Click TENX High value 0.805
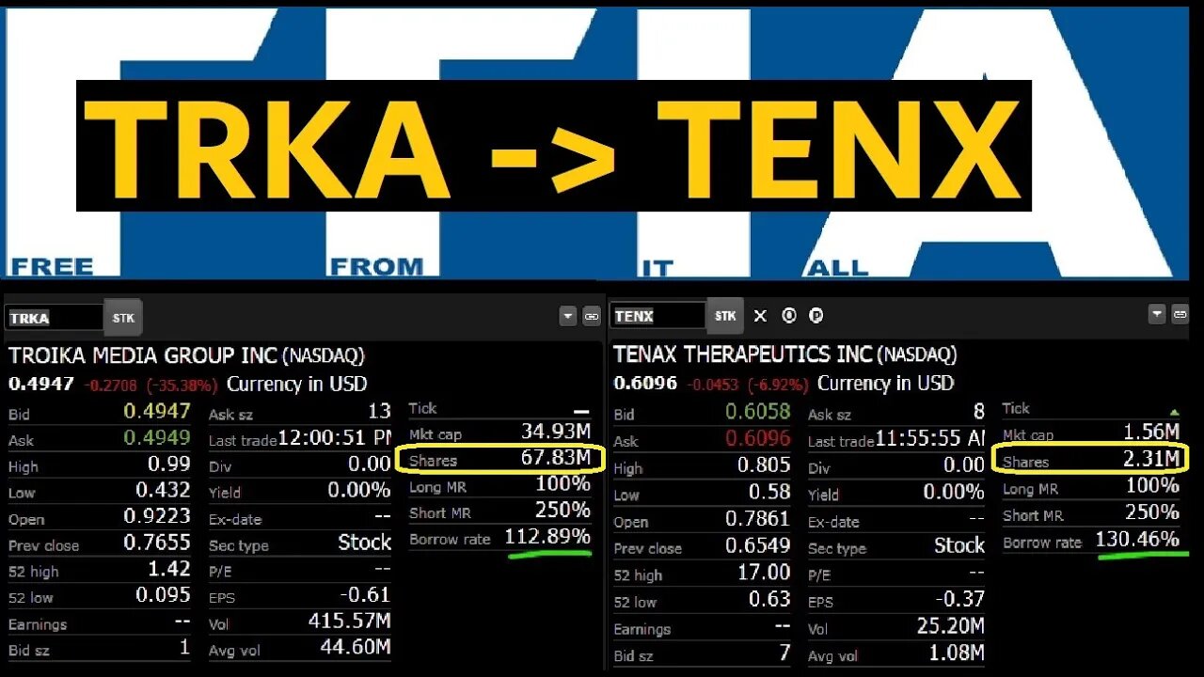This screenshot has height=677, width=1204. point(764,464)
